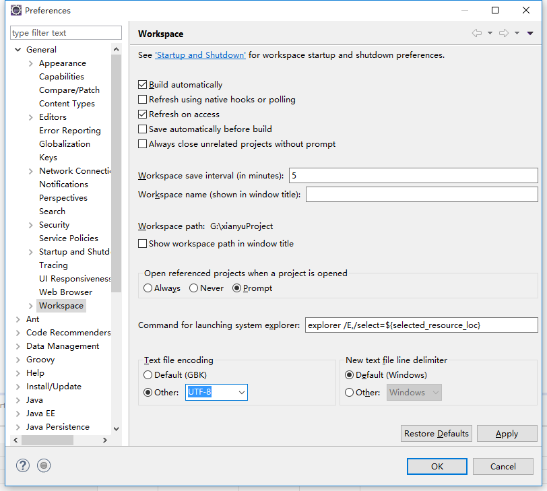
Task: Enable Refresh using native hooks or polling
Action: 142,100
